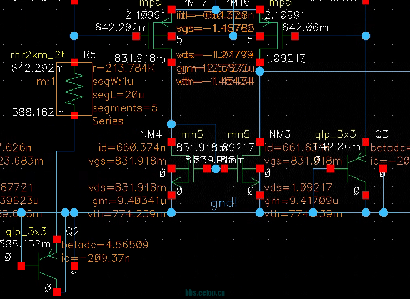Viewport: 410px width, 299px height.
Task: Click R5's bottom terminal red pin
Action: coord(74,116)
